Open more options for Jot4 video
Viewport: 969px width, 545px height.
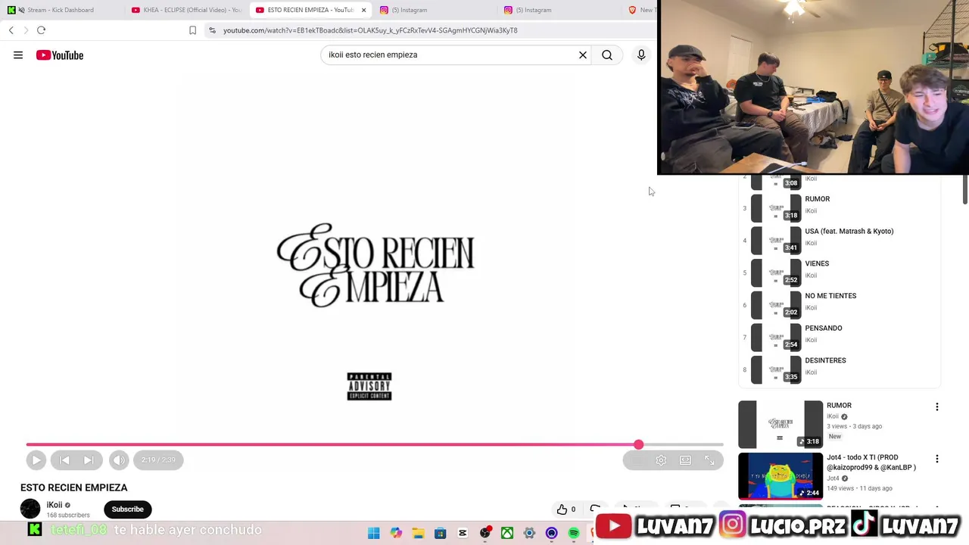pos(937,459)
